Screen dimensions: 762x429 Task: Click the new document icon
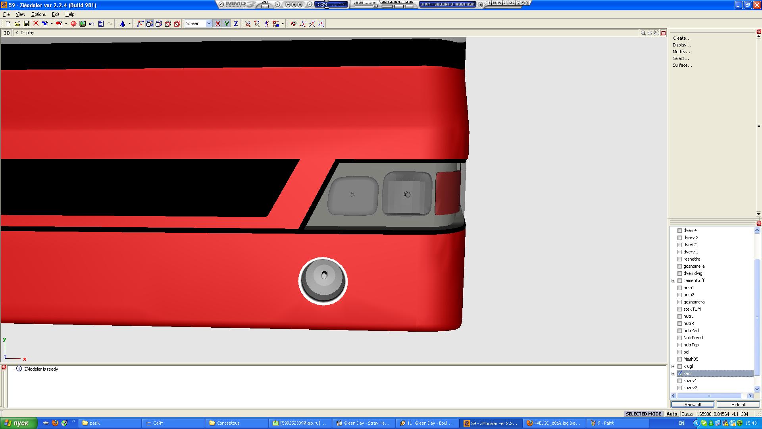8,24
